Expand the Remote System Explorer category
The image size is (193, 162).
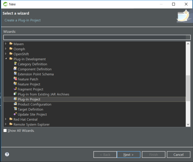coord(6,124)
